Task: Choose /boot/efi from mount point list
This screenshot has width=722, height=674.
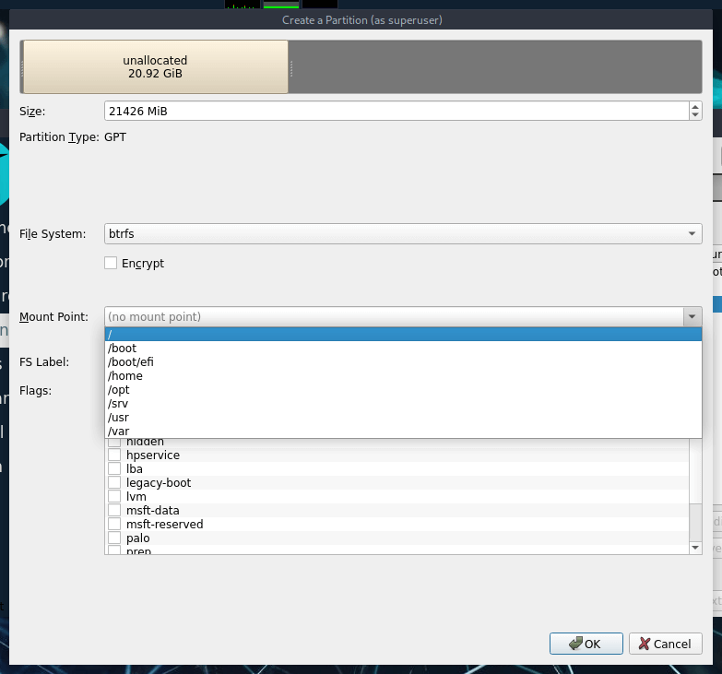Action: click(403, 362)
